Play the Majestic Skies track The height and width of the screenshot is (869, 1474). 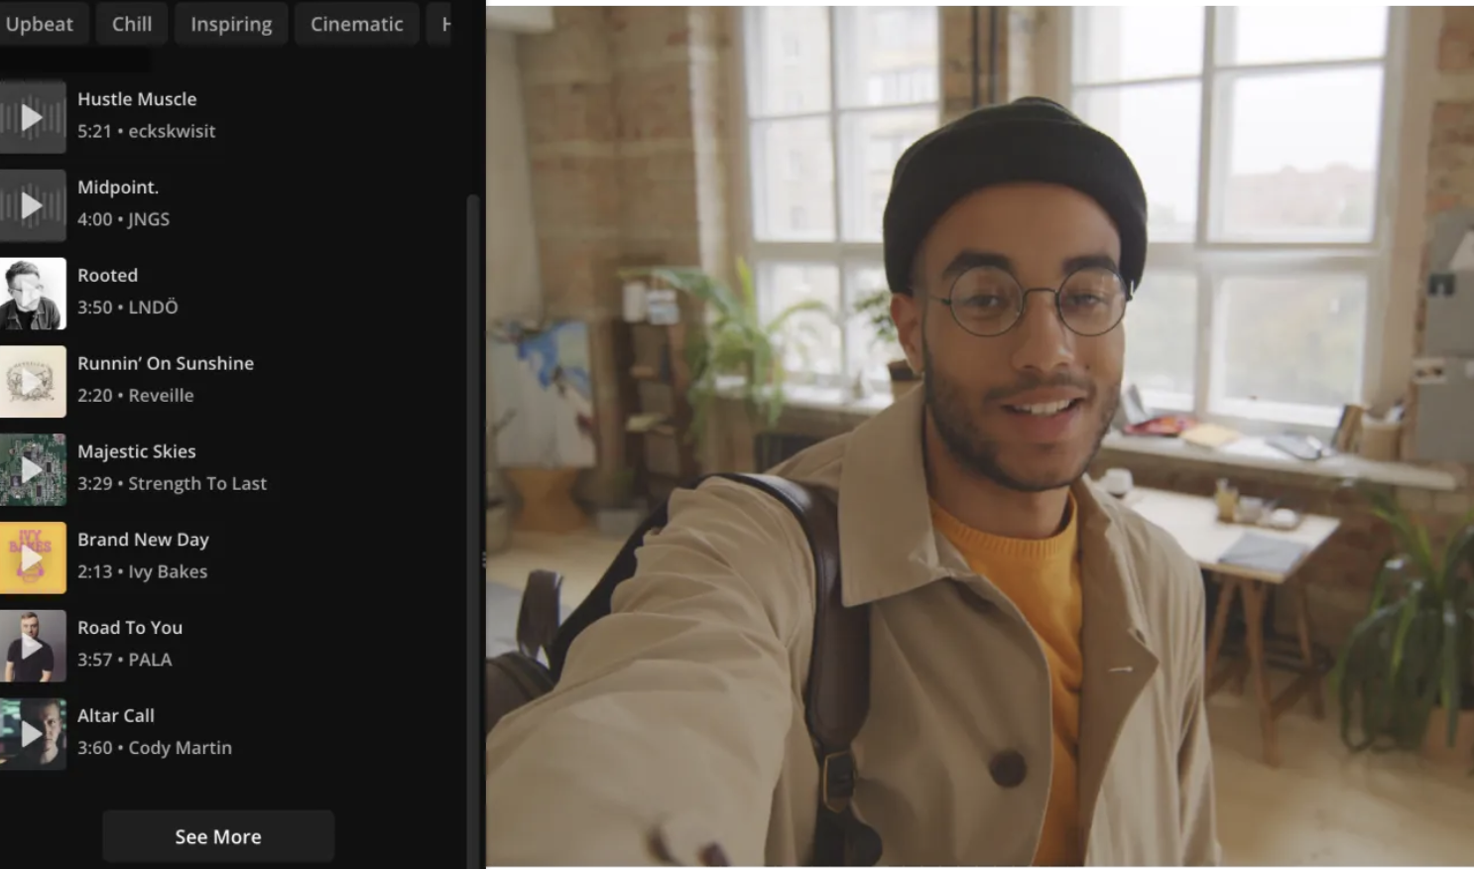click(x=33, y=468)
